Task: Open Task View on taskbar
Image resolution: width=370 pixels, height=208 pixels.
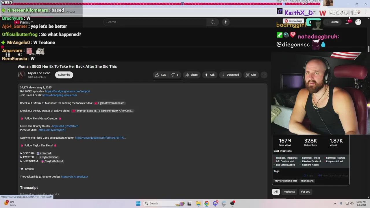Action: (x=189, y=203)
